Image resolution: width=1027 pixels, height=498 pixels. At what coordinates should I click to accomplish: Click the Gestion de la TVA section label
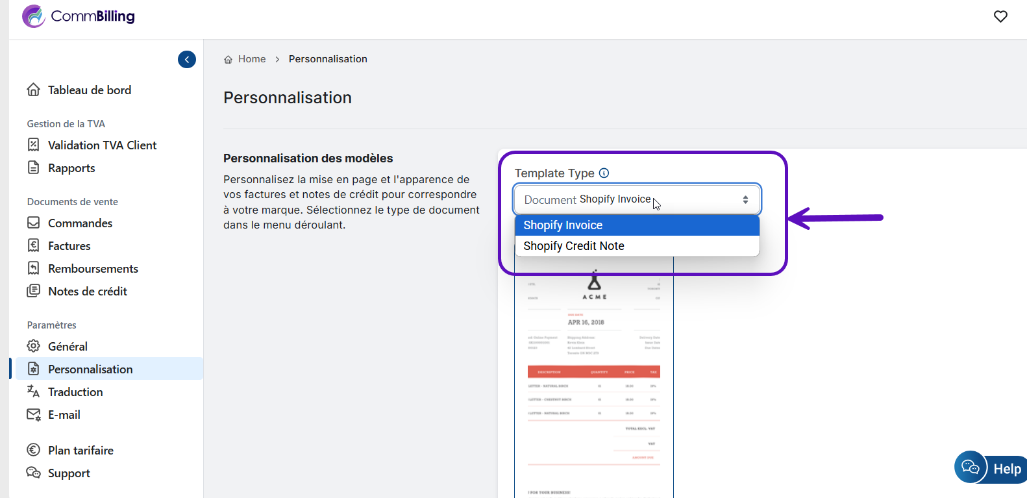[x=66, y=123]
